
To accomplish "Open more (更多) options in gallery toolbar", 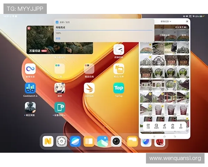I will pyautogui.click(x=181, y=125).
